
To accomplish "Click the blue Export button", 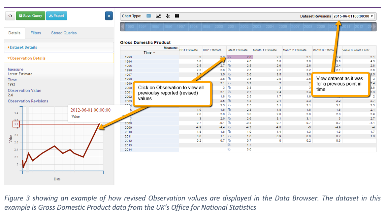I will [x=56, y=16].
